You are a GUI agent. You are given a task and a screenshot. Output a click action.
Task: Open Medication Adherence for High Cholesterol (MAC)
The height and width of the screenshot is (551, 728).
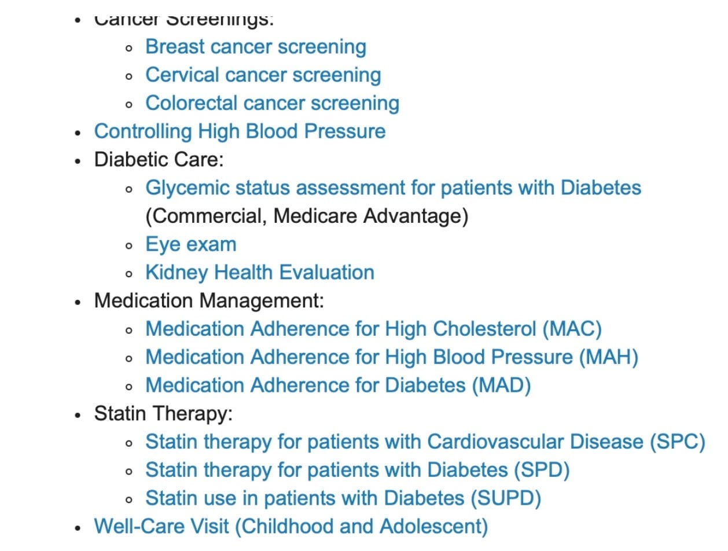click(374, 329)
